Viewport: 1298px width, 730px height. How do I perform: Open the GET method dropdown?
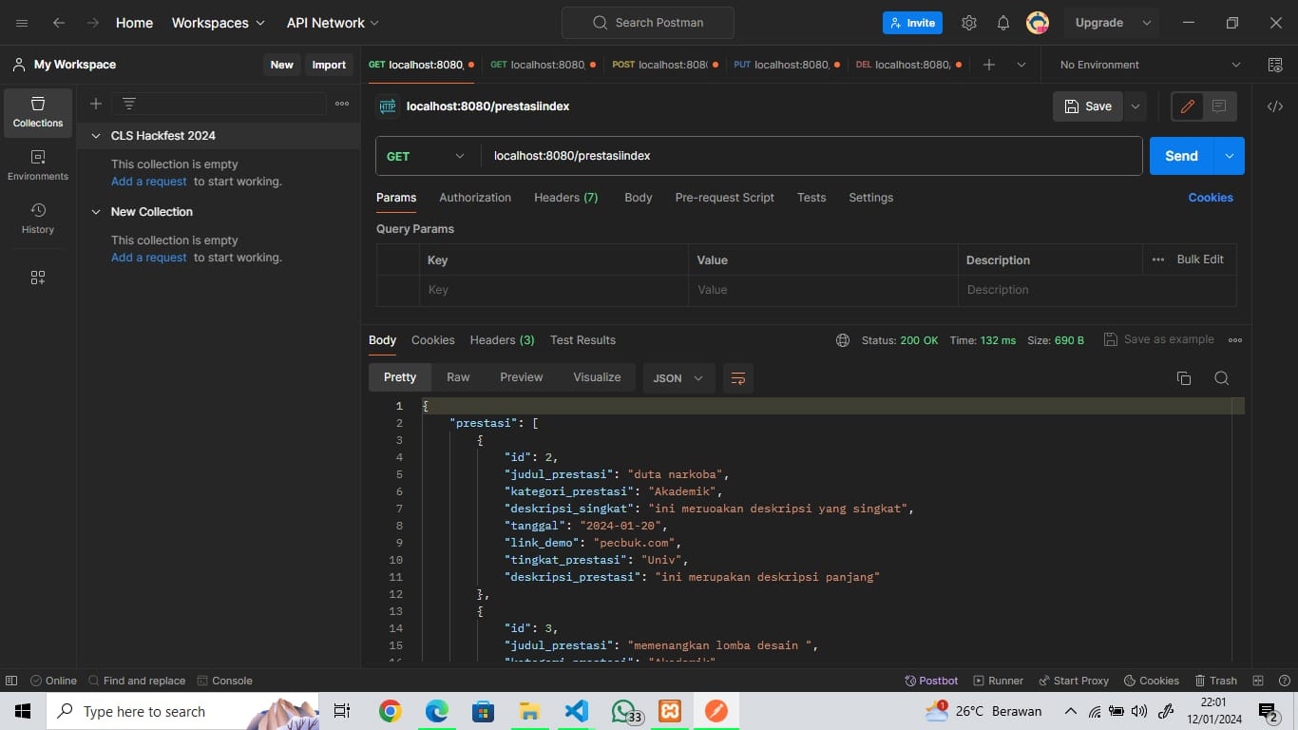[x=427, y=156]
